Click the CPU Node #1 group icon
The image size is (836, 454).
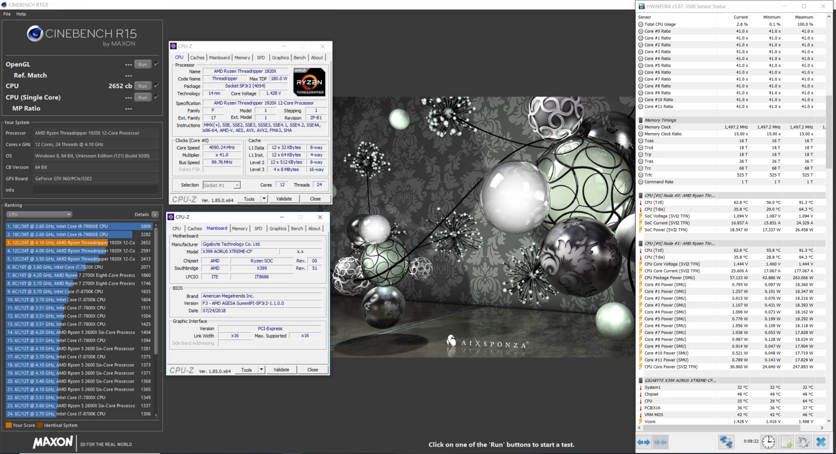coord(640,244)
